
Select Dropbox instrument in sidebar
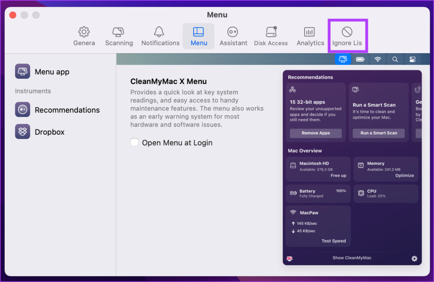point(39,132)
